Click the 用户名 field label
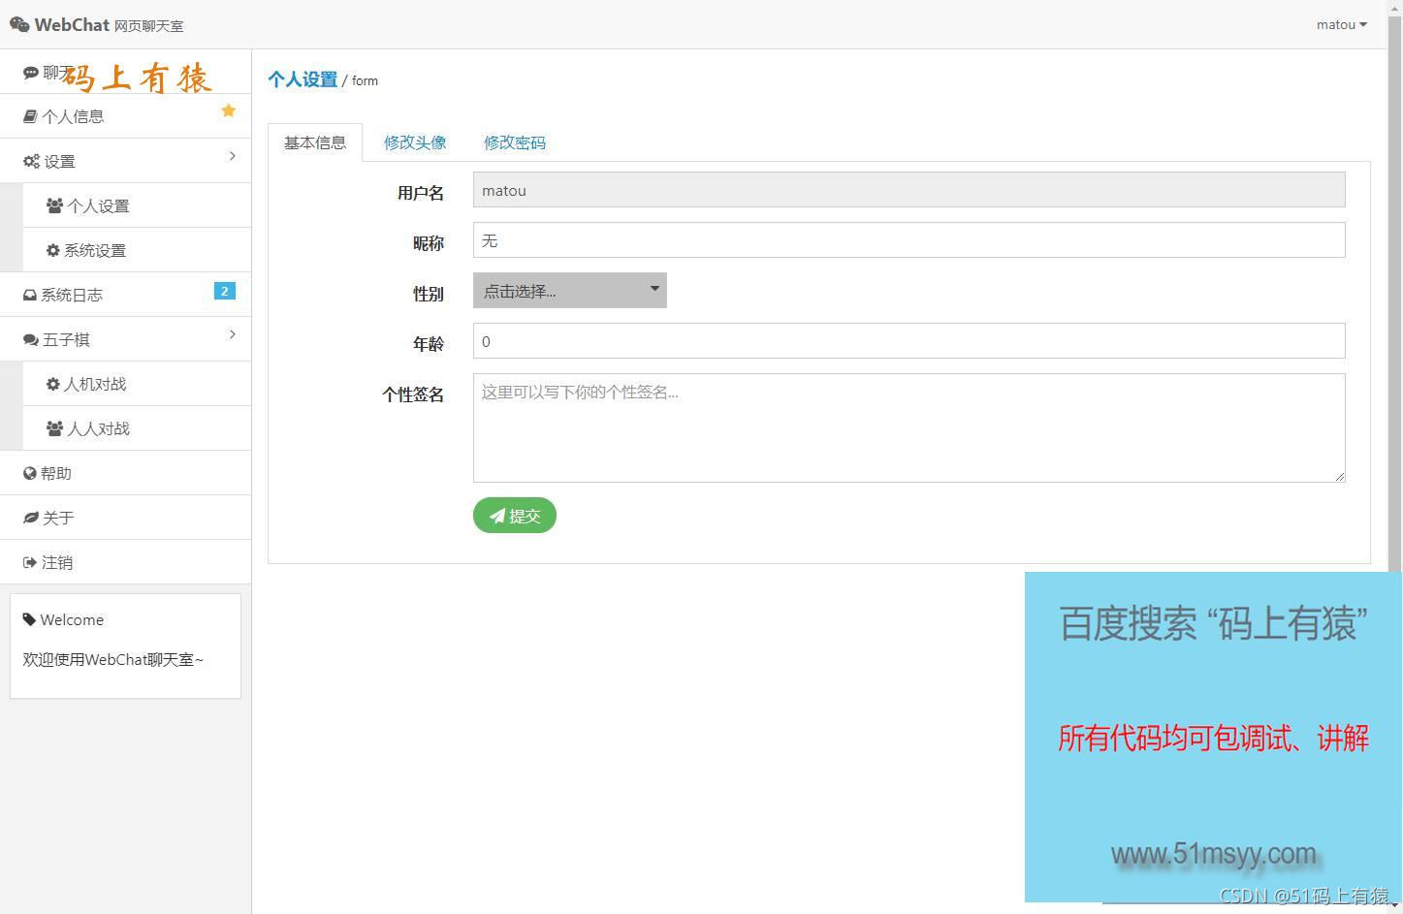Screen dimensions: 1403x914 [x=421, y=193]
